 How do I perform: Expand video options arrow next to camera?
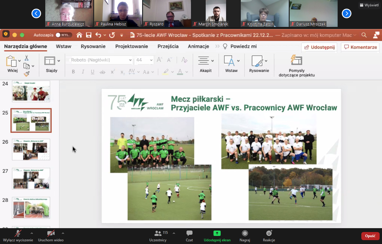pyautogui.click(x=63, y=233)
